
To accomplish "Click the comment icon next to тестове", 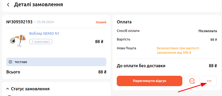I will point(10,62).
